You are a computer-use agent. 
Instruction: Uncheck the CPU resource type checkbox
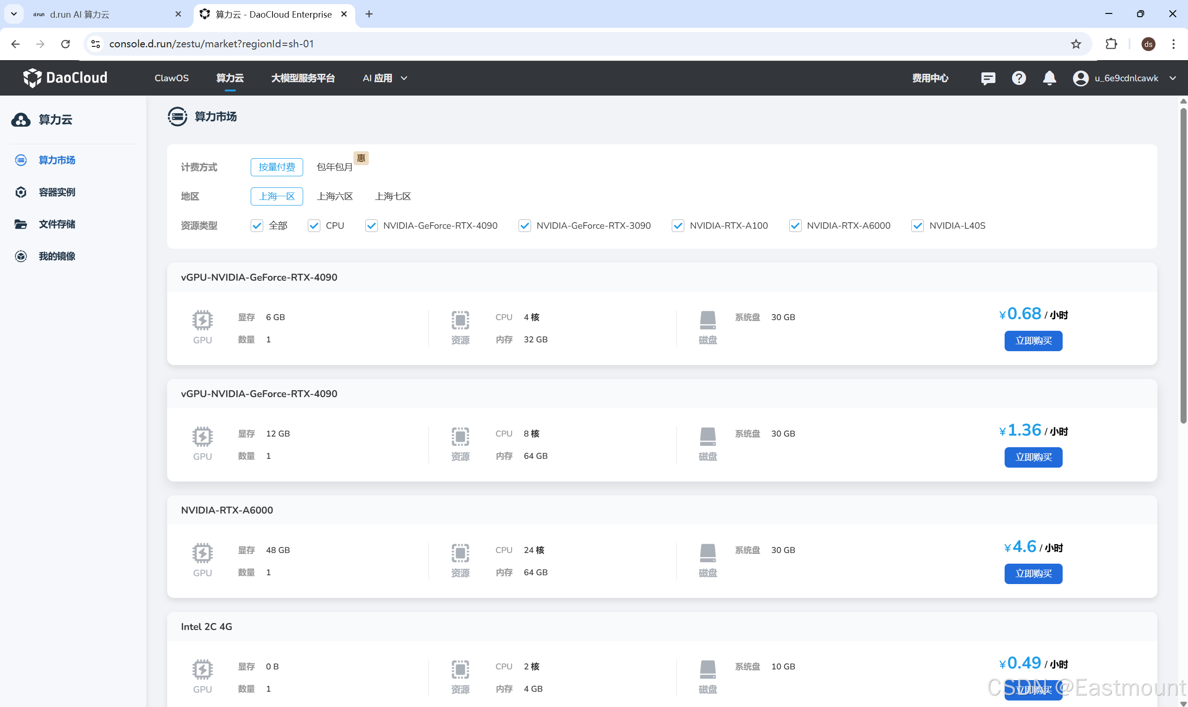(314, 226)
